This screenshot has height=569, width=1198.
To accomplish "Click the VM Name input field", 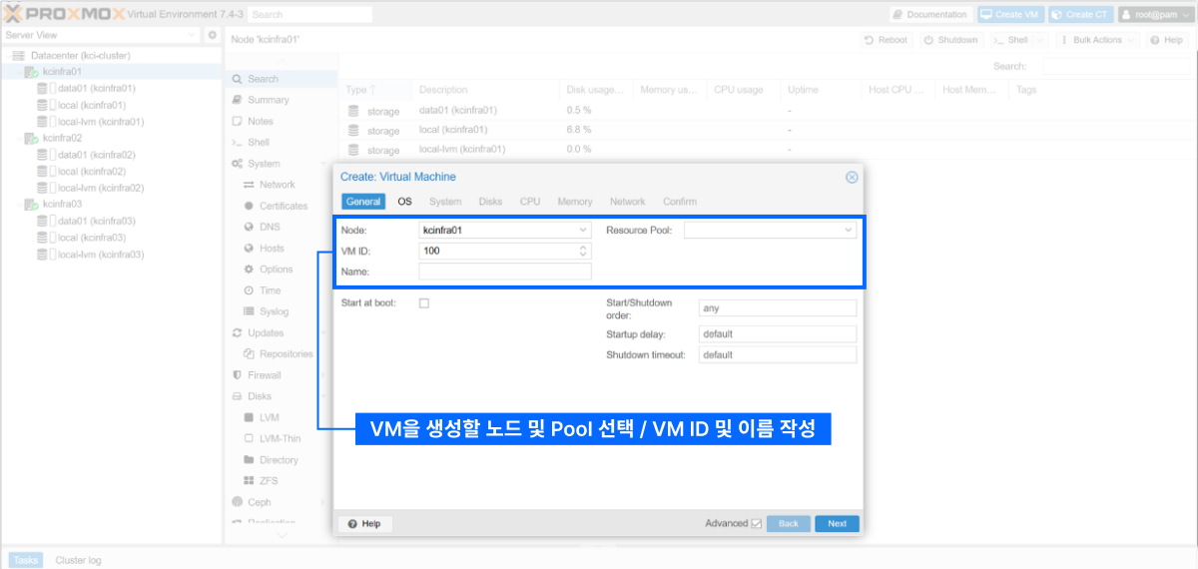I will [504, 272].
